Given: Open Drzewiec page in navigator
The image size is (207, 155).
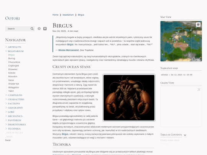Looking at the screenshot, I should point(13,69).
